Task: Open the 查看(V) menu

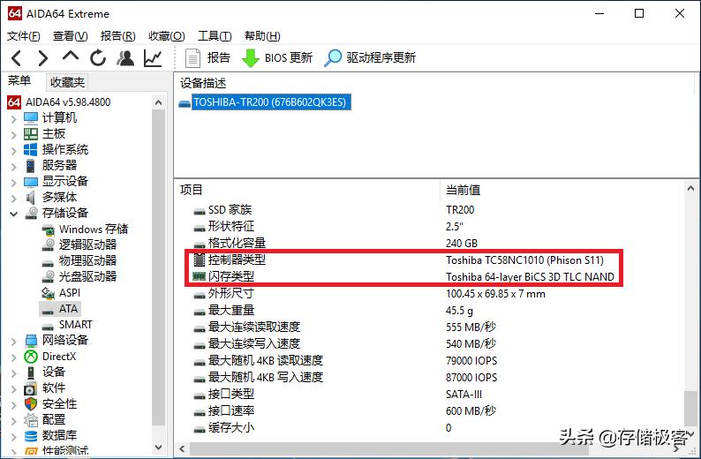Action: [71, 36]
